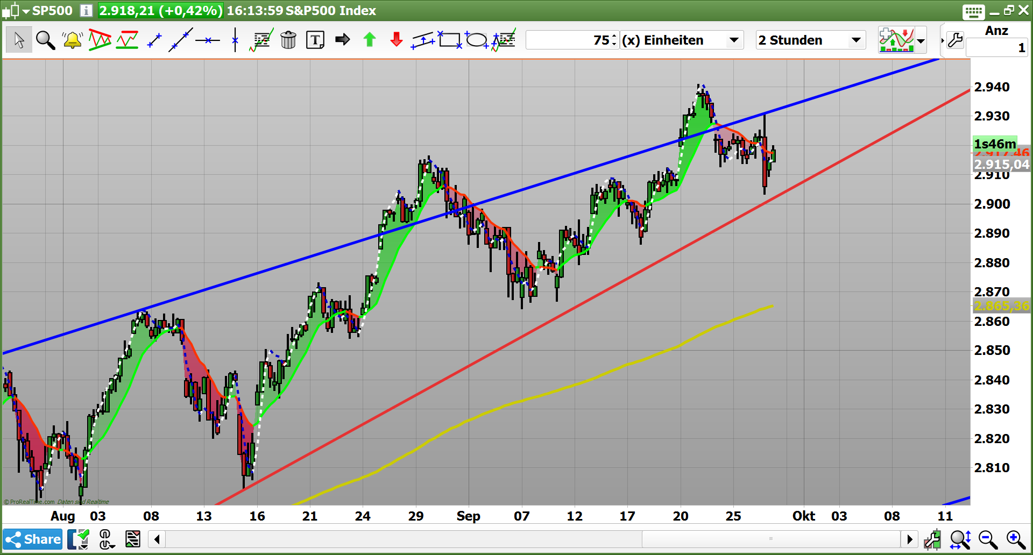Select the rectangle drawing tool
This screenshot has height=555, width=1033.
pyautogui.click(x=450, y=40)
